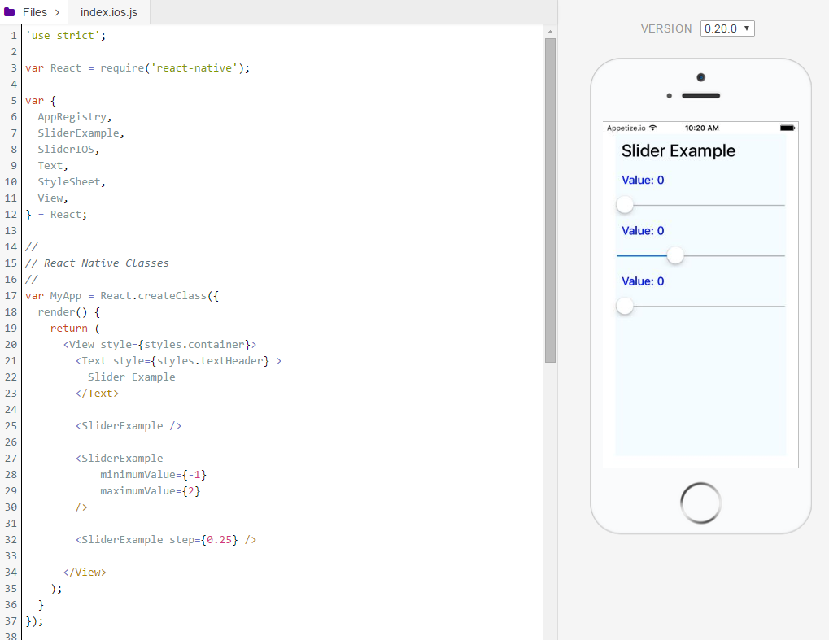The height and width of the screenshot is (640, 829).
Task: Click the battery icon in phone status bar
Action: point(787,128)
